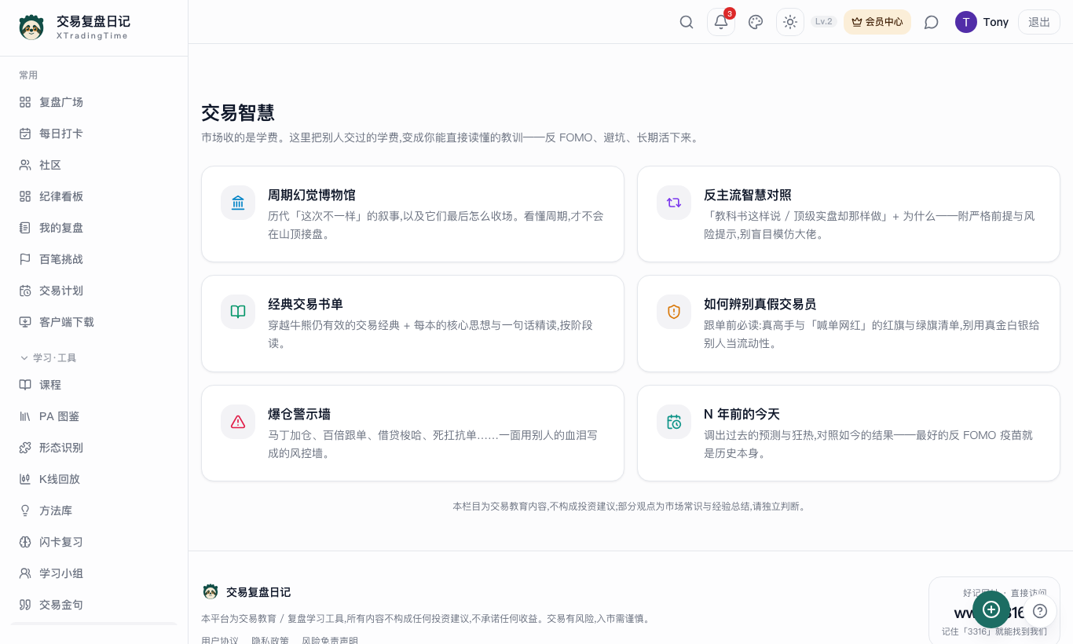
Task: Click the 退出 logout button
Action: [1039, 22]
